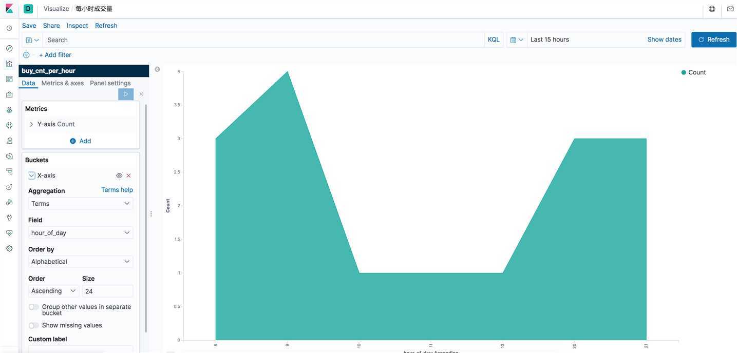Open Maps icon in side navigation

point(9,110)
